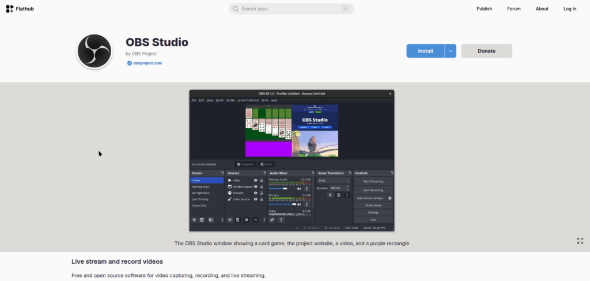Open the About page link
This screenshot has width=590, height=281.
[x=542, y=9]
